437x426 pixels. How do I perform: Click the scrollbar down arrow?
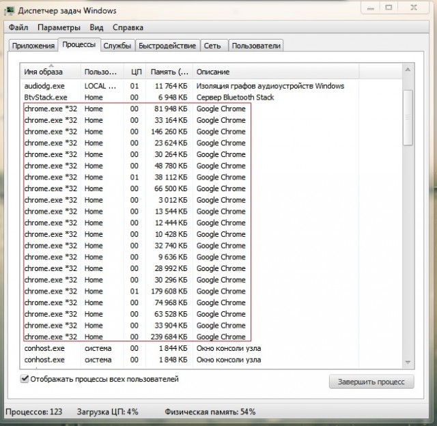coord(408,362)
